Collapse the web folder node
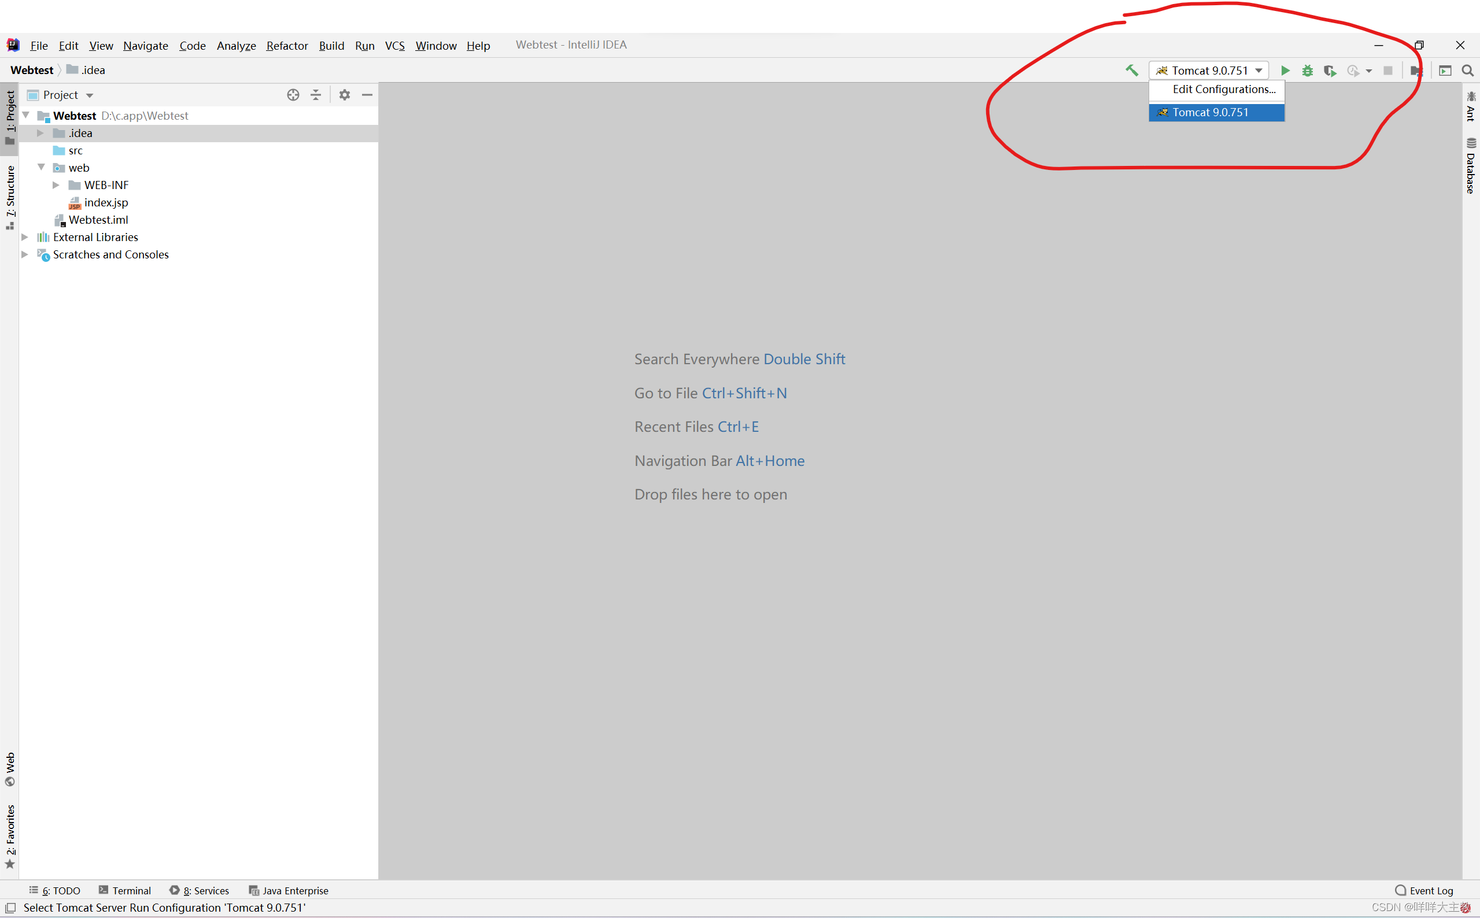 (x=41, y=167)
